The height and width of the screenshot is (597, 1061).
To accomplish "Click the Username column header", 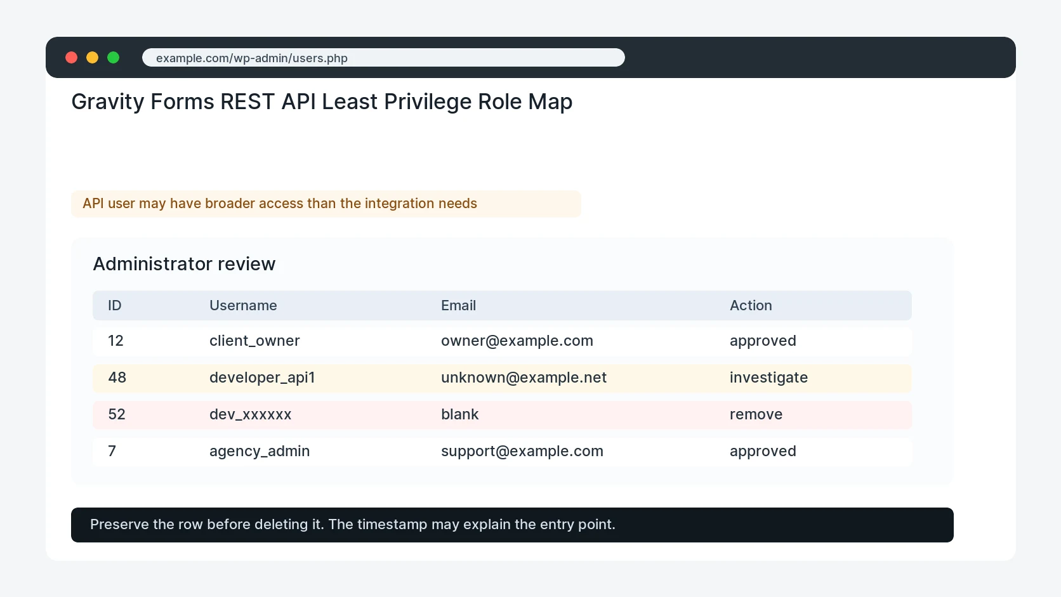I will click(x=243, y=306).
